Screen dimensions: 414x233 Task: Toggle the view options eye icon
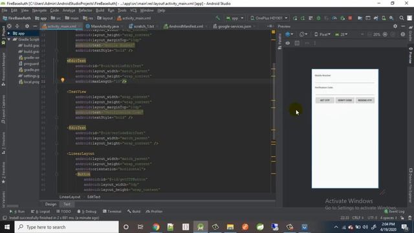tap(287, 43)
